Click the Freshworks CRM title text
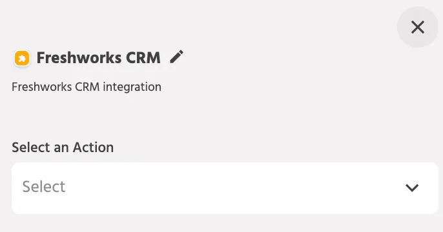Viewport: 443px width, 232px height. [99, 58]
